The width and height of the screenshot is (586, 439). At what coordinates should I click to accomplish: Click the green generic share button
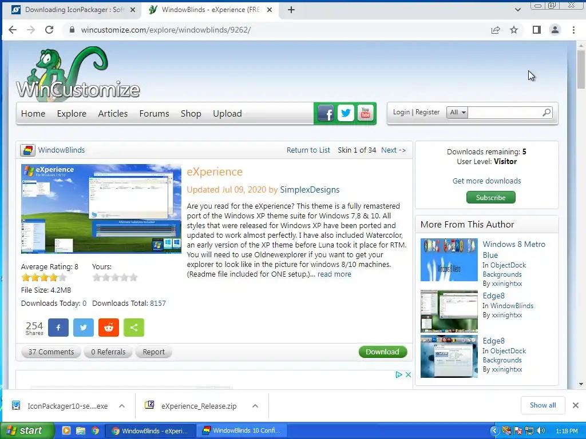pos(134,328)
